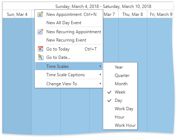Click the Thu, Mar 8 column header

133,14
